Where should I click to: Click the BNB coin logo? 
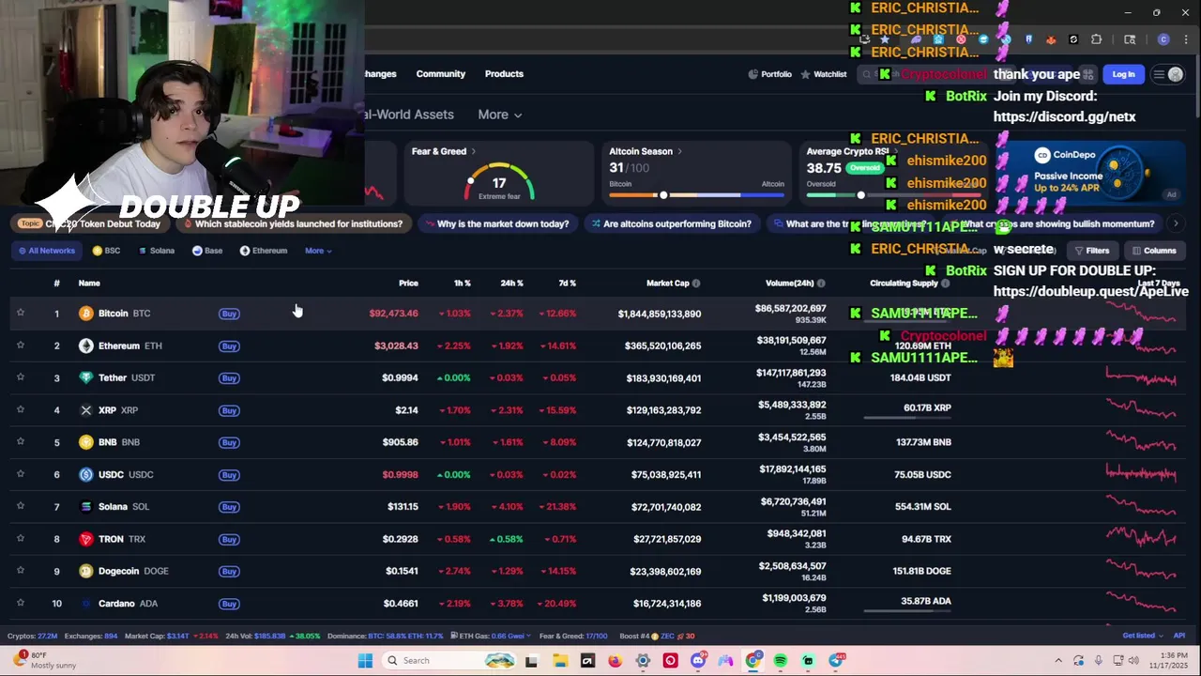click(x=86, y=442)
